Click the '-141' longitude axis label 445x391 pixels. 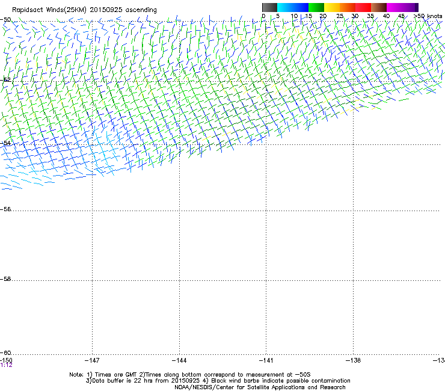tap(266, 360)
